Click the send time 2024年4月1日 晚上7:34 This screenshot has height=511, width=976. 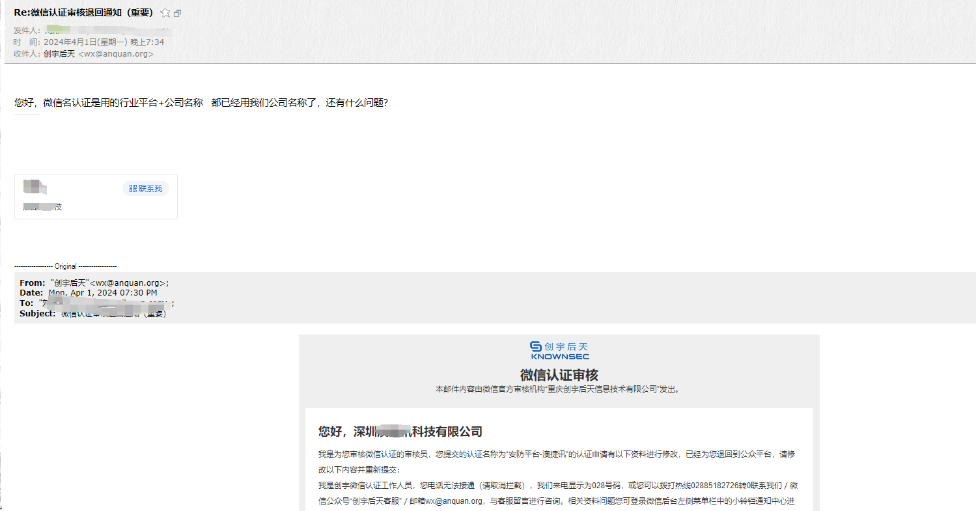coord(104,42)
